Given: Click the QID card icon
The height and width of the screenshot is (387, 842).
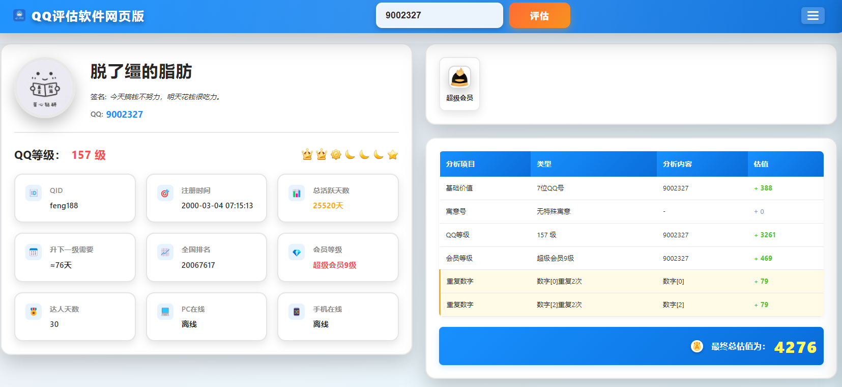Looking at the screenshot, I should (x=34, y=193).
